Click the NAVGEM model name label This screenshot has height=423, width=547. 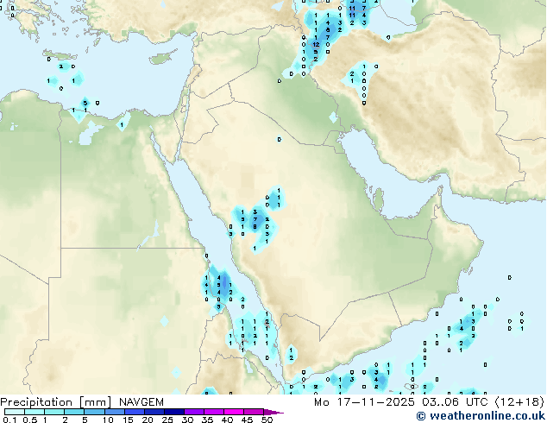[141, 402]
